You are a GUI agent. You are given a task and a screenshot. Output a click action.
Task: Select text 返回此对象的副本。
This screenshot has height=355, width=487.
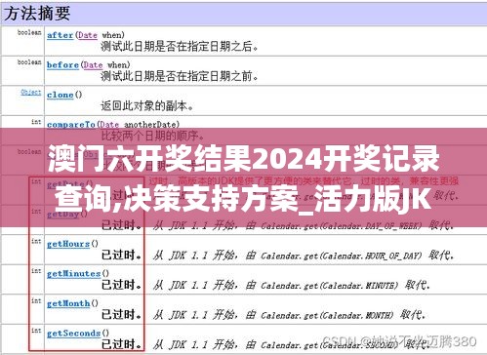click(x=147, y=106)
